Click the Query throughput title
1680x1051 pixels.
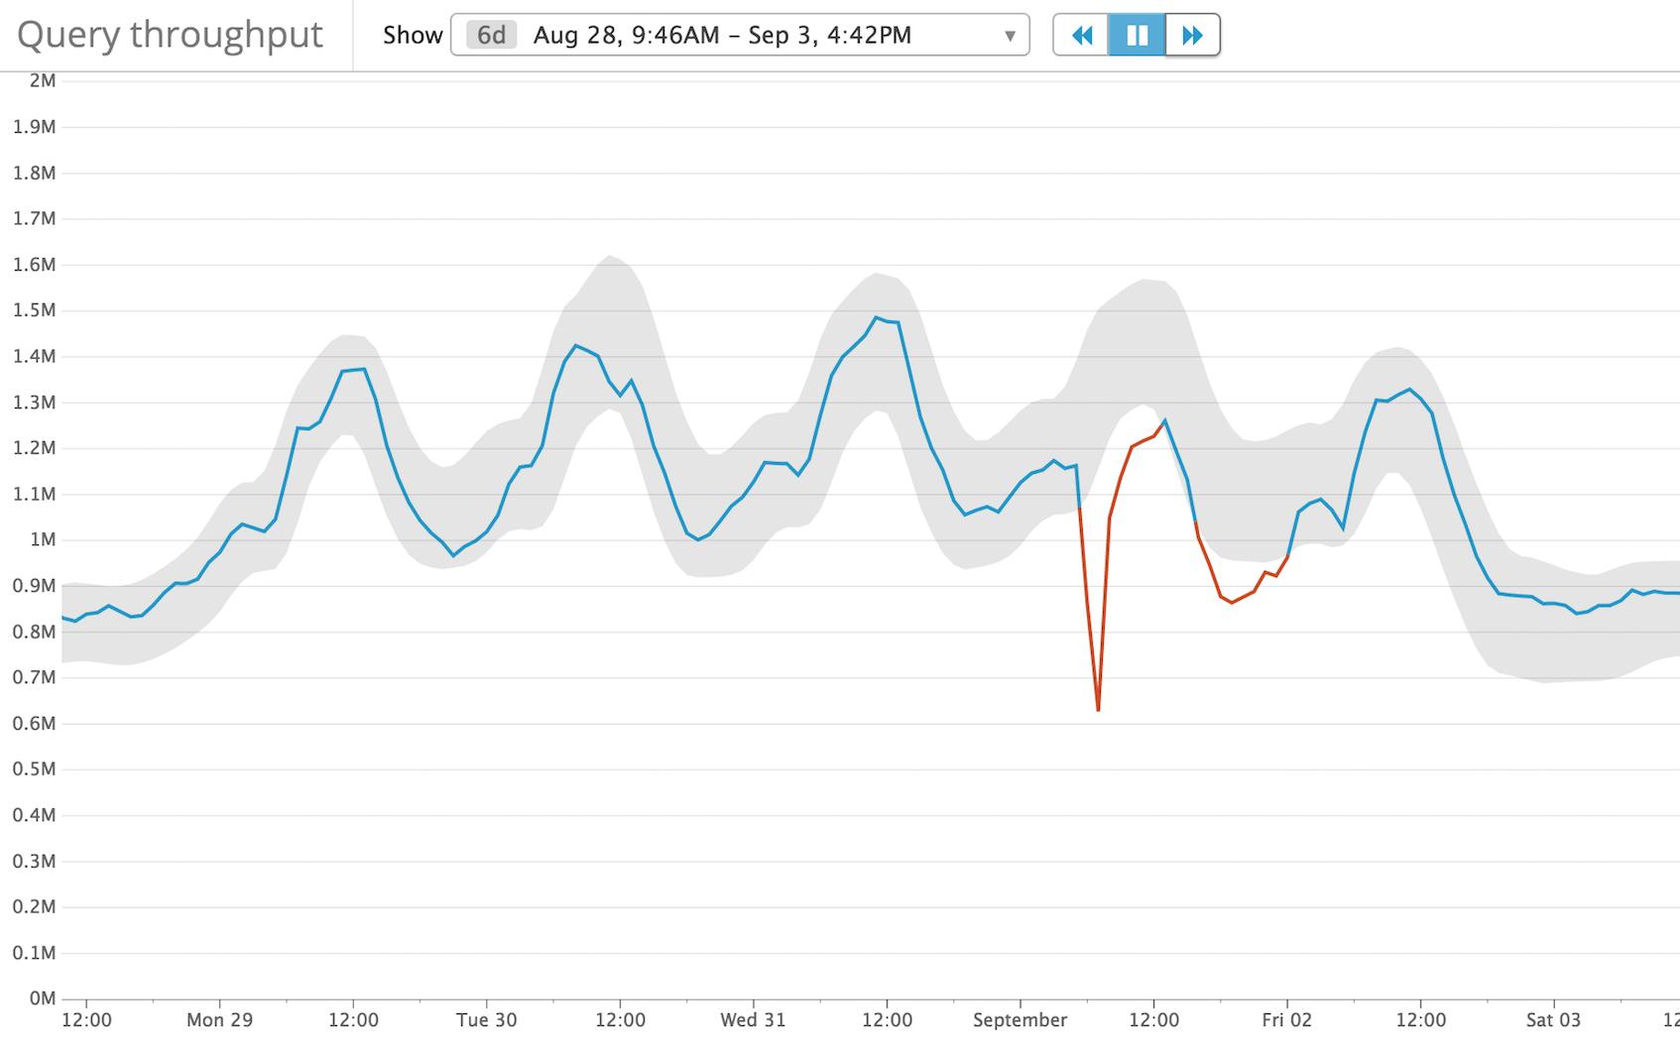[170, 35]
